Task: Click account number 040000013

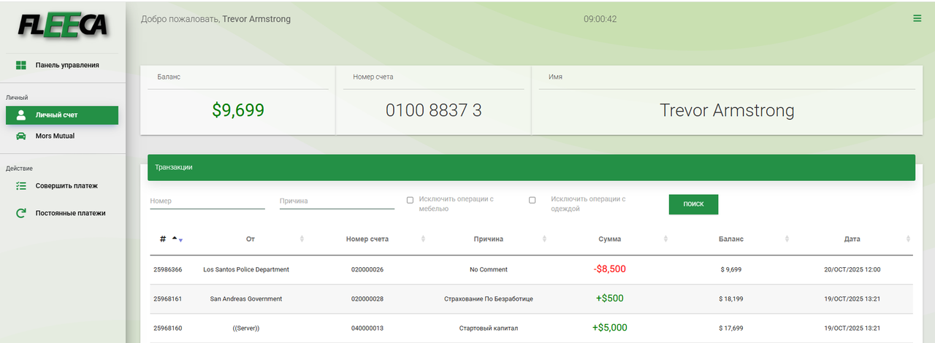Action: click(x=367, y=328)
